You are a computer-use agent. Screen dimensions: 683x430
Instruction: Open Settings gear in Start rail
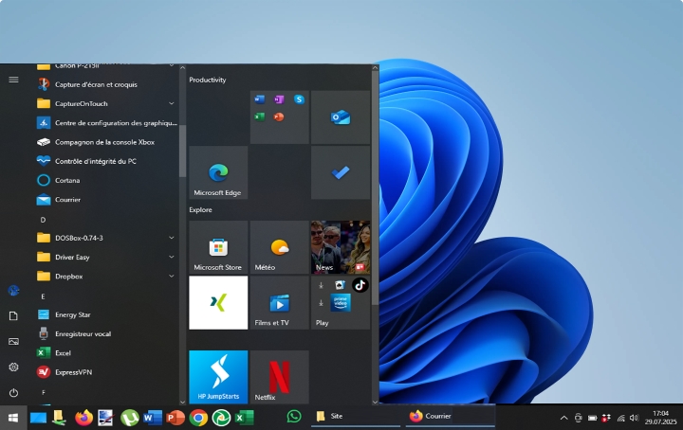coord(13,367)
